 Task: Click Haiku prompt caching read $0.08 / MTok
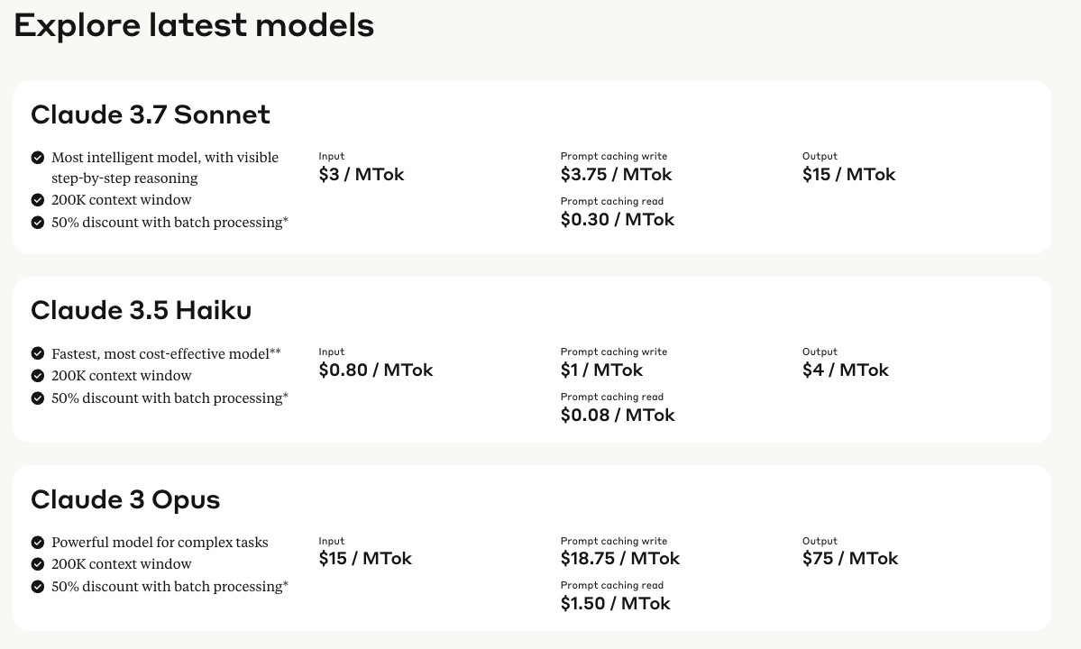618,415
